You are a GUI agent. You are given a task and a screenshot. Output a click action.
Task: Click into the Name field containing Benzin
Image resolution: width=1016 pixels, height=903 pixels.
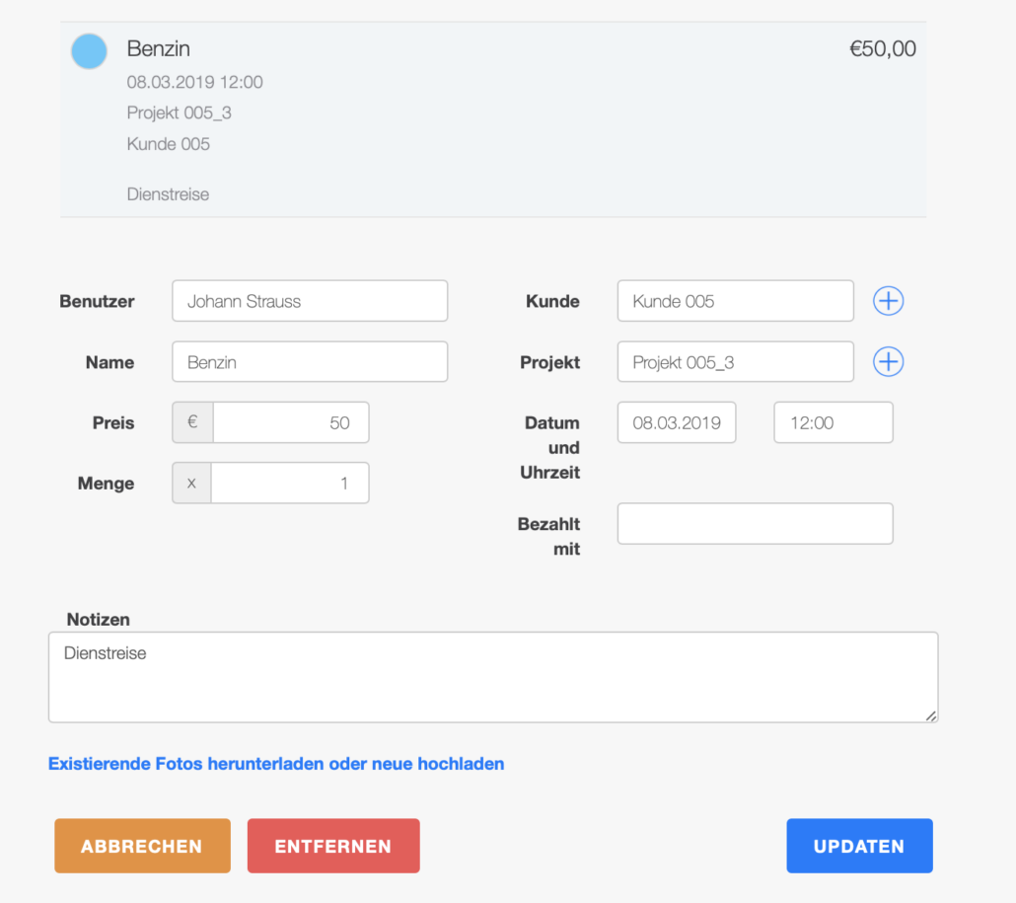[310, 362]
